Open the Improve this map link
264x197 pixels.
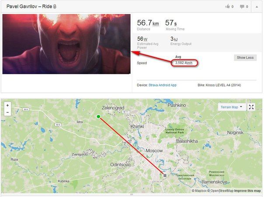pyautogui.click(x=247, y=191)
